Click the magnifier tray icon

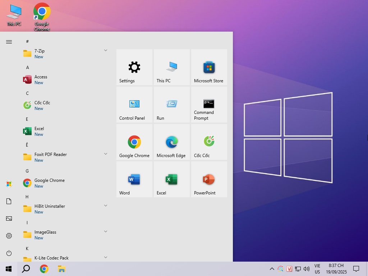280,269
